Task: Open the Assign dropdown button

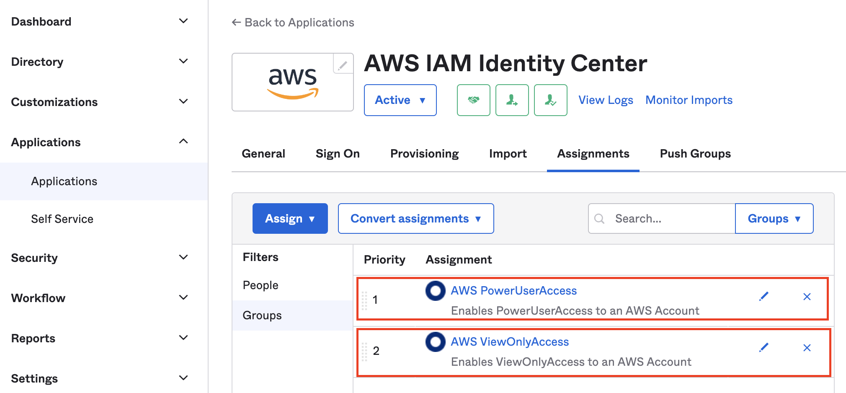Action: point(290,218)
